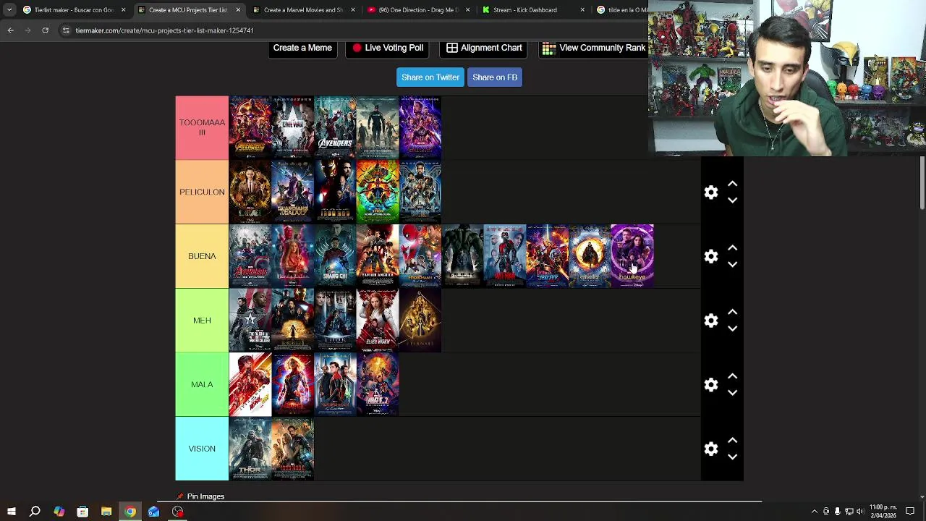Viewport: 926px width, 521px height.
Task: Open settings gear for BUENA tier
Action: pyautogui.click(x=711, y=256)
